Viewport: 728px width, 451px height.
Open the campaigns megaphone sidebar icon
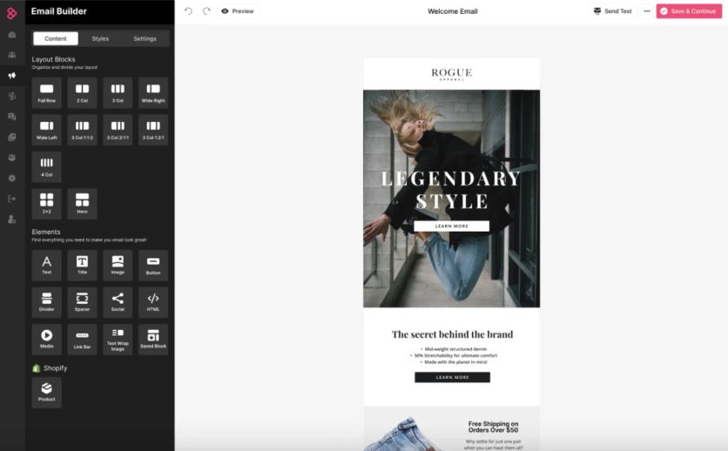coord(12,76)
